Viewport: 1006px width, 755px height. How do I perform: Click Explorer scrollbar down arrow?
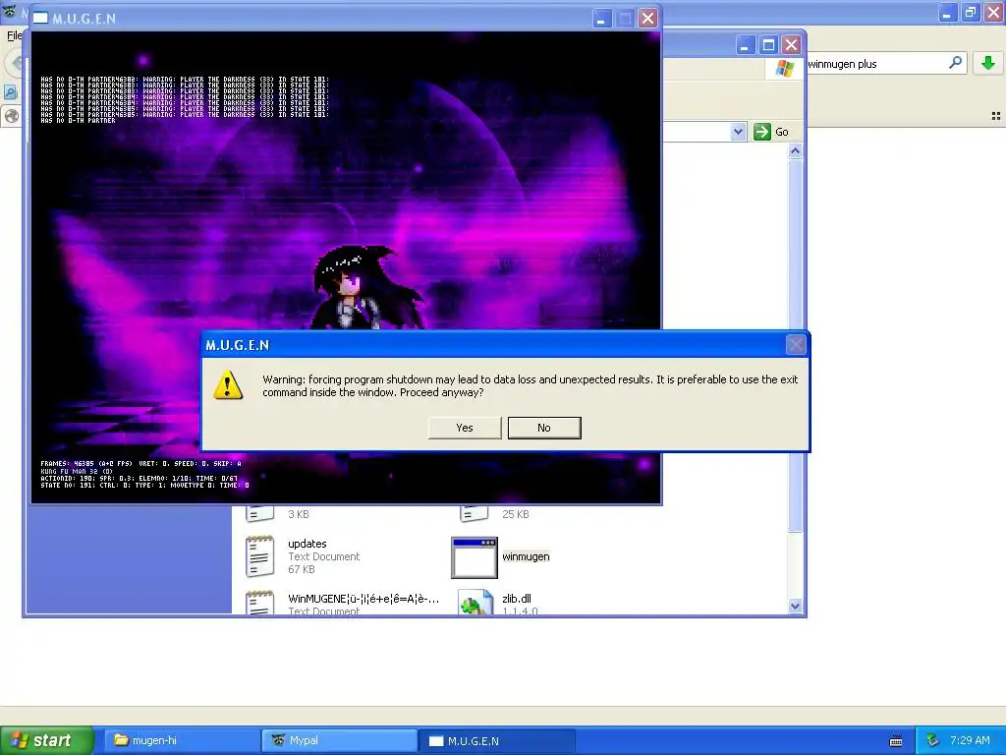click(x=795, y=606)
